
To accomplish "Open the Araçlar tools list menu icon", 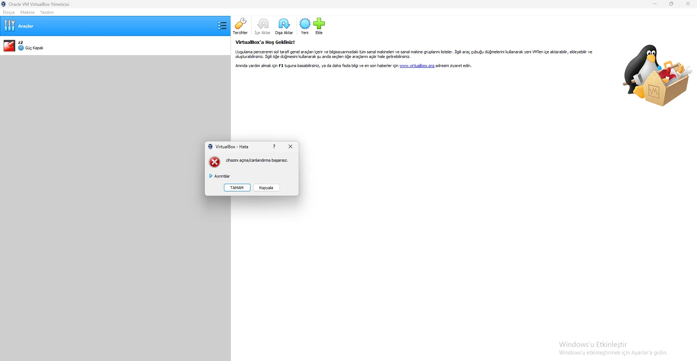I will [x=222, y=26].
